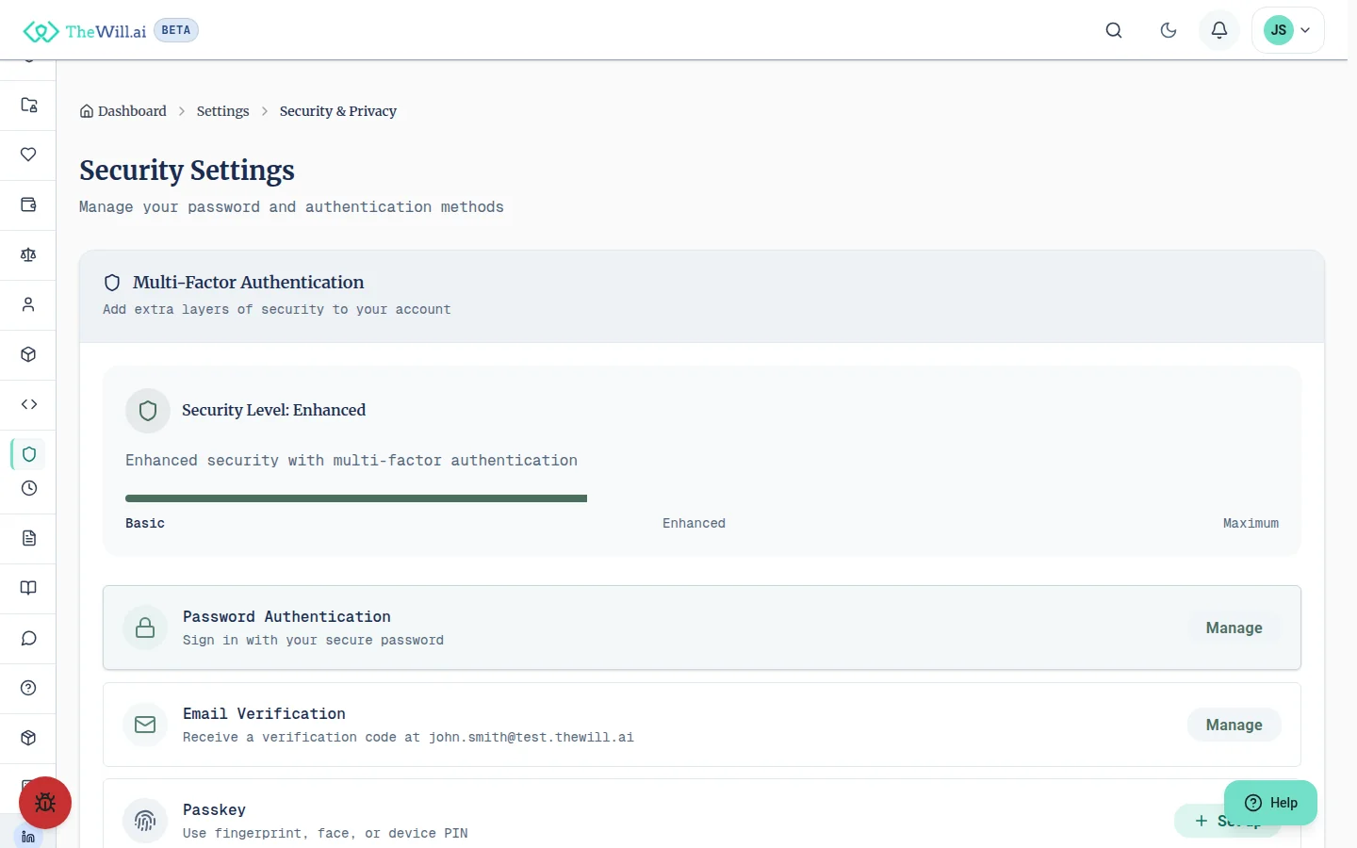Click the 'Enhanced' level label under bar
Screen dimensions: 1357x848
(694, 523)
